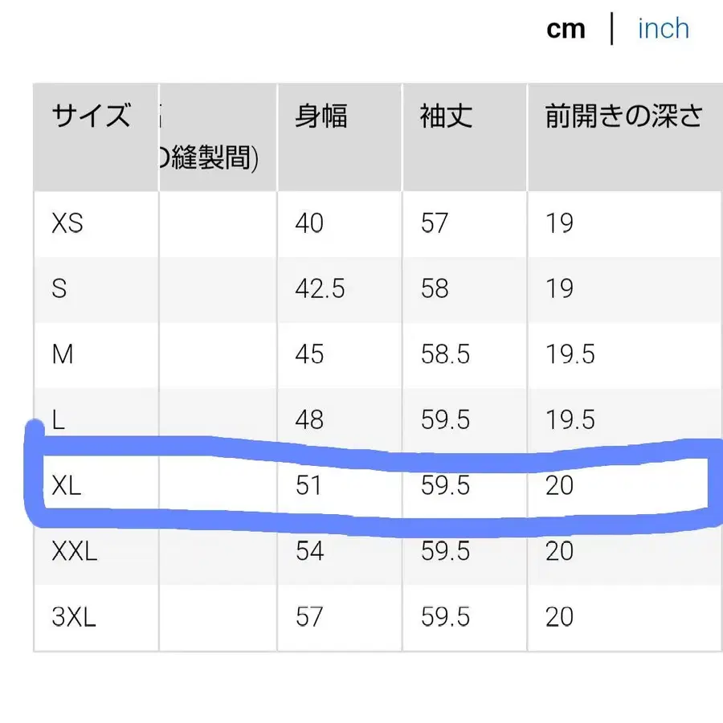This screenshot has width=723, height=723.
Task: Click the 前開きの深さ value 20 for XL
Action: 561,485
